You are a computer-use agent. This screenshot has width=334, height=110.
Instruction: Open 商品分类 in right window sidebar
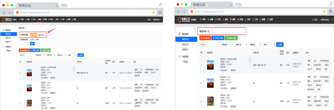coord(185,44)
